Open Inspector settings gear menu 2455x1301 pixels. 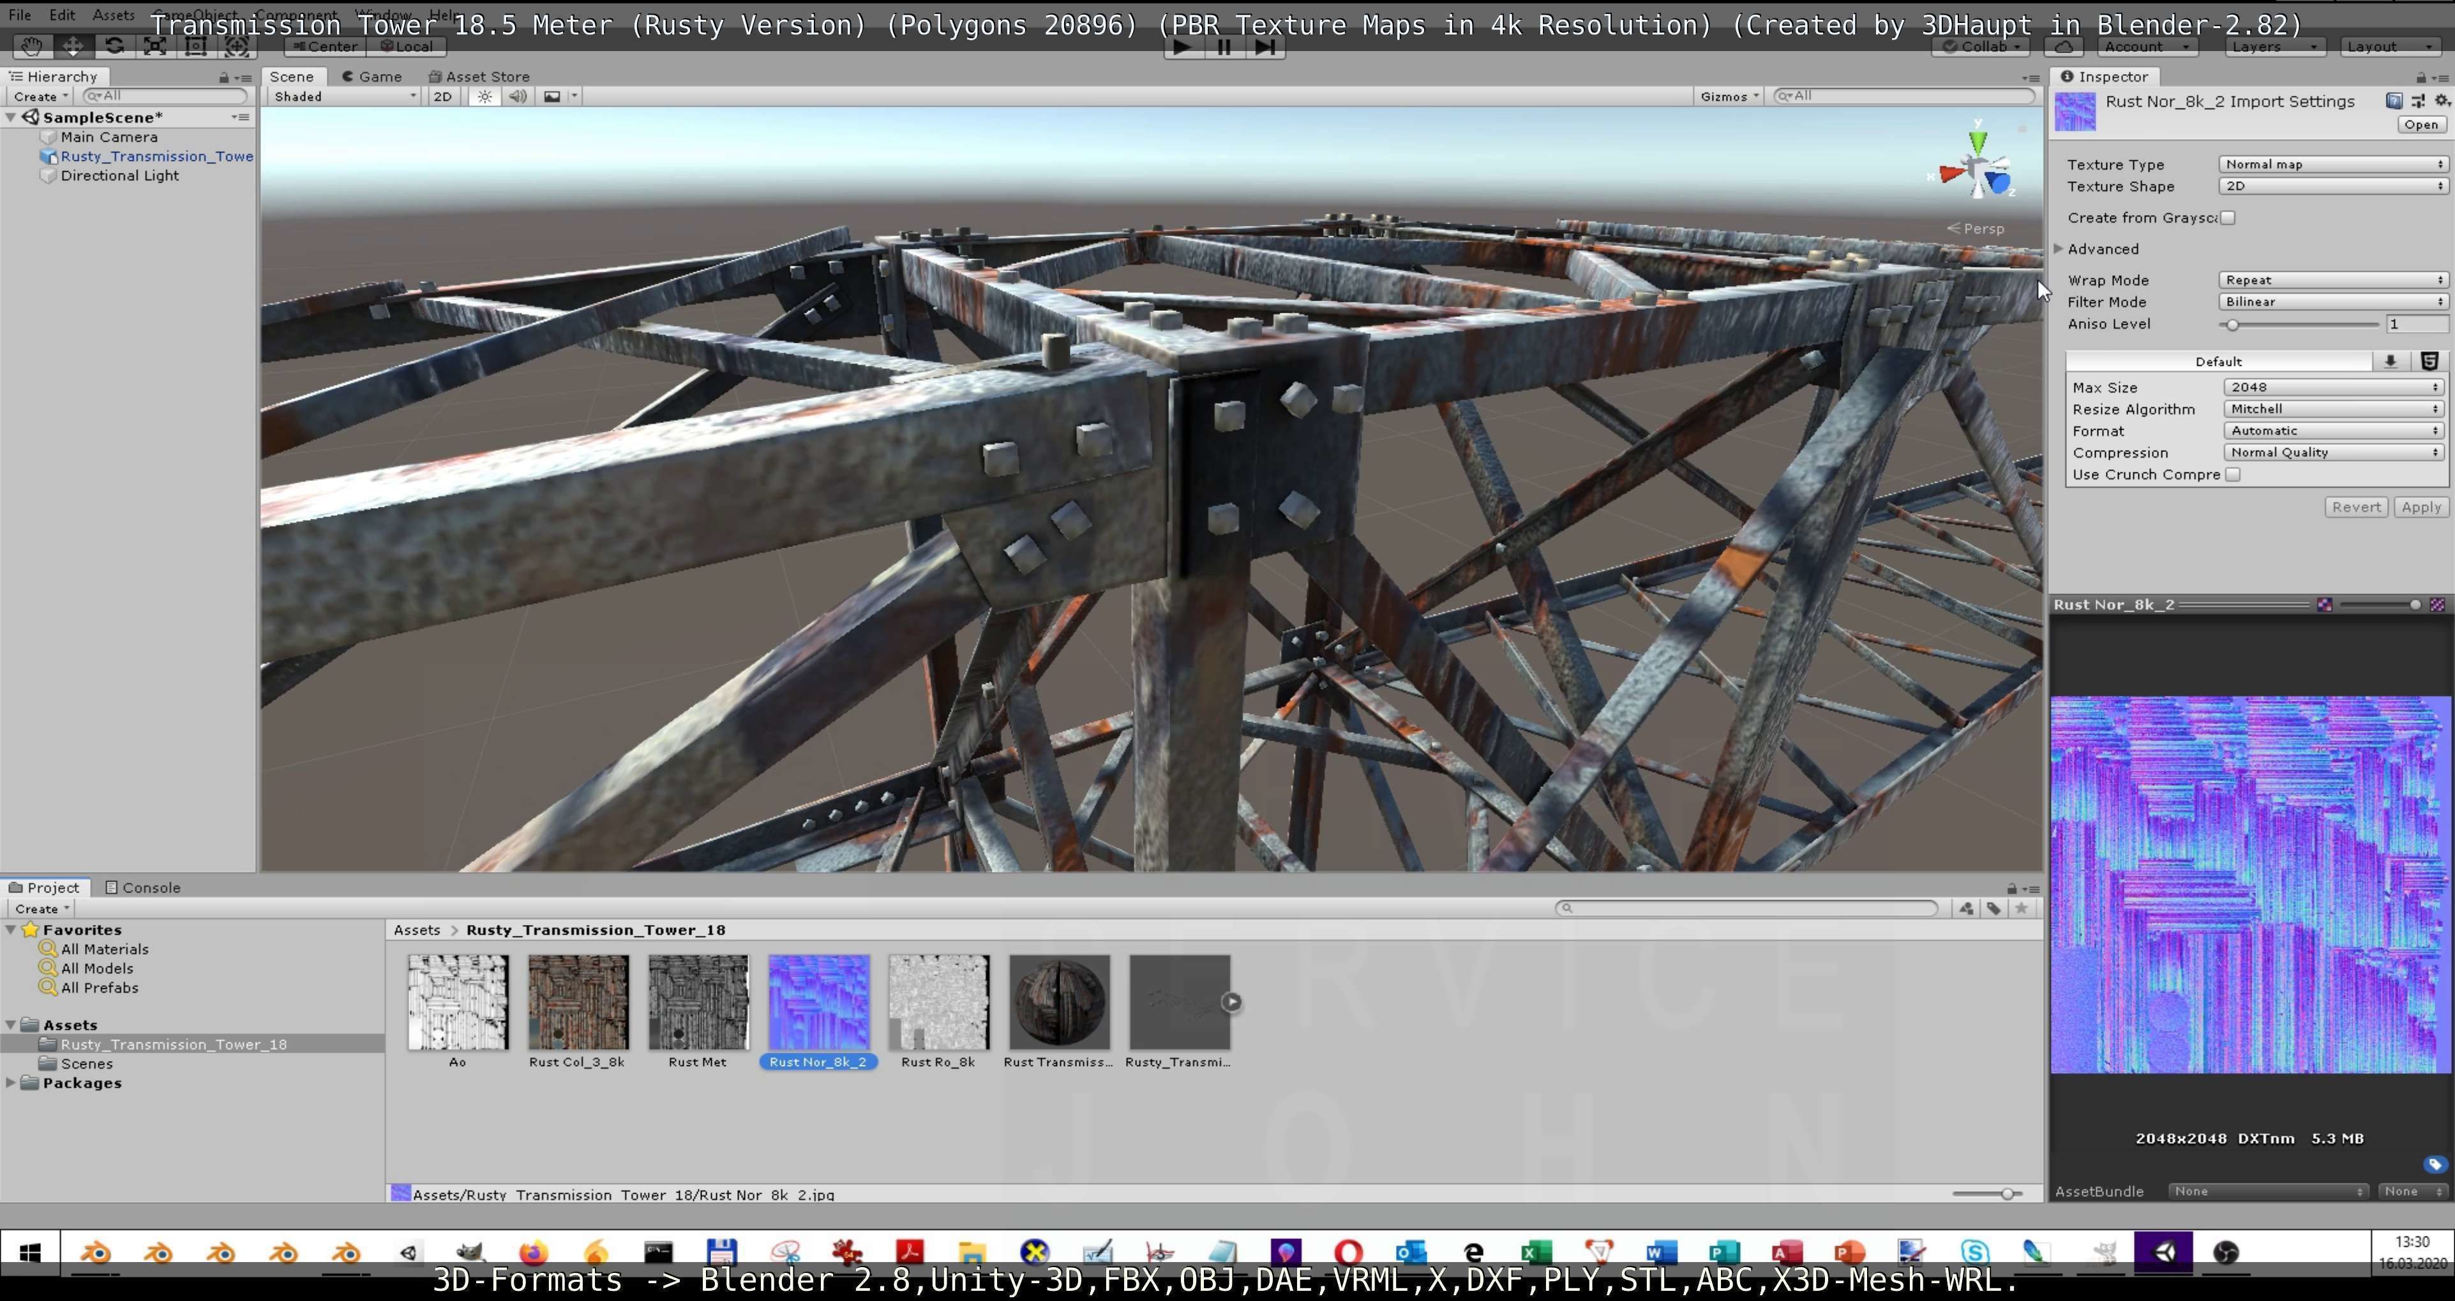tap(2442, 101)
